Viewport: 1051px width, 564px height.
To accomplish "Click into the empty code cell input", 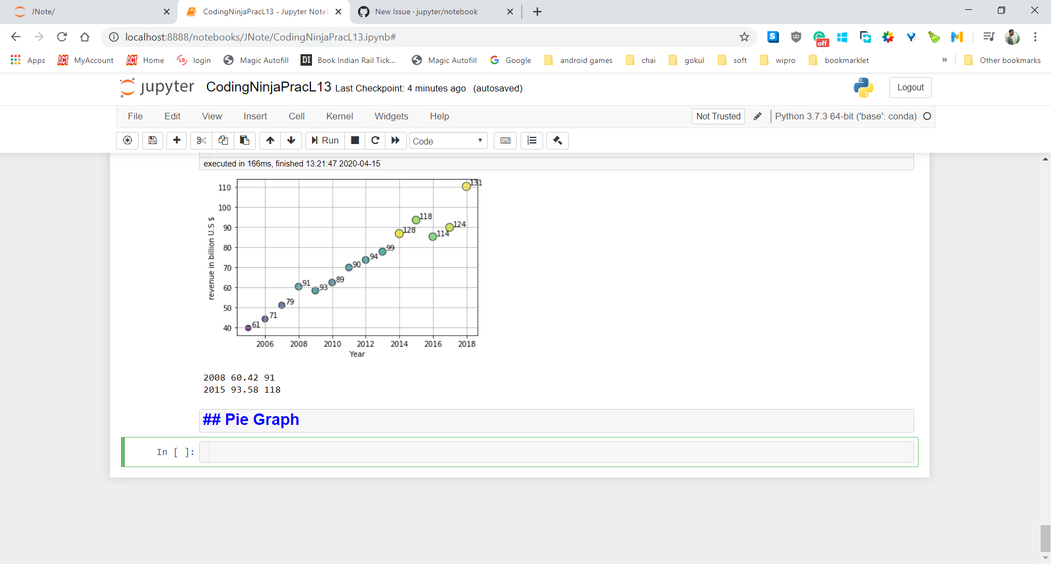I will click(561, 452).
